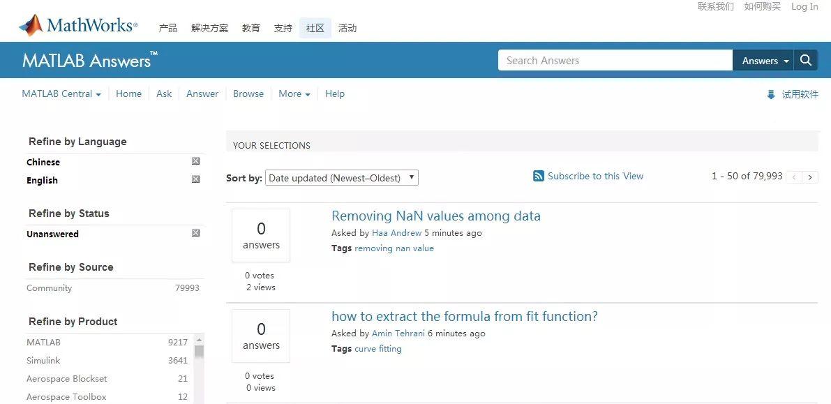Filter by Simulink product
Viewport: 831px width, 404px height.
click(43, 361)
